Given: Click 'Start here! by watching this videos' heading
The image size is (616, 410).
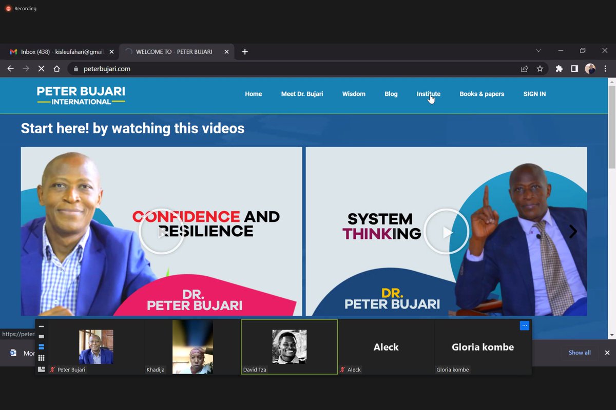Looking at the screenshot, I should click(132, 128).
